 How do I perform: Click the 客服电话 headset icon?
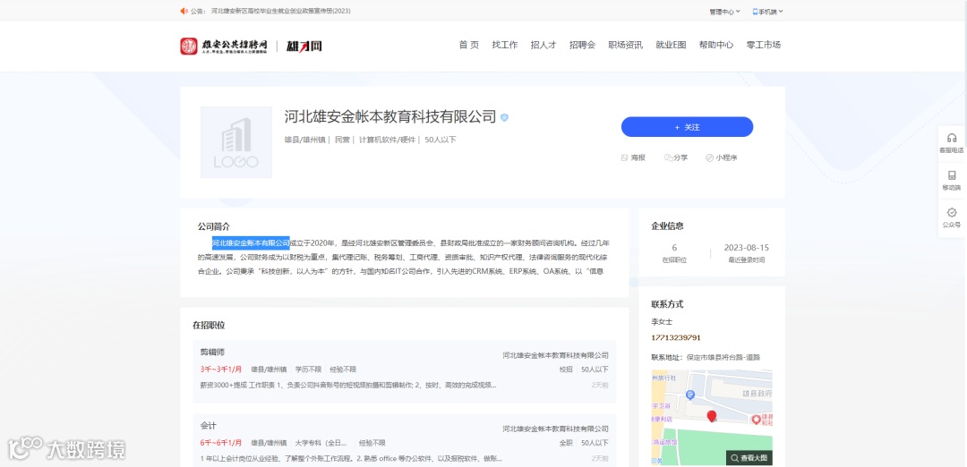(x=952, y=138)
